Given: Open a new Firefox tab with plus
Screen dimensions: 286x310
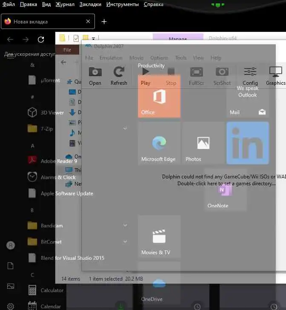Looking at the screenshot, I should (x=104, y=21).
